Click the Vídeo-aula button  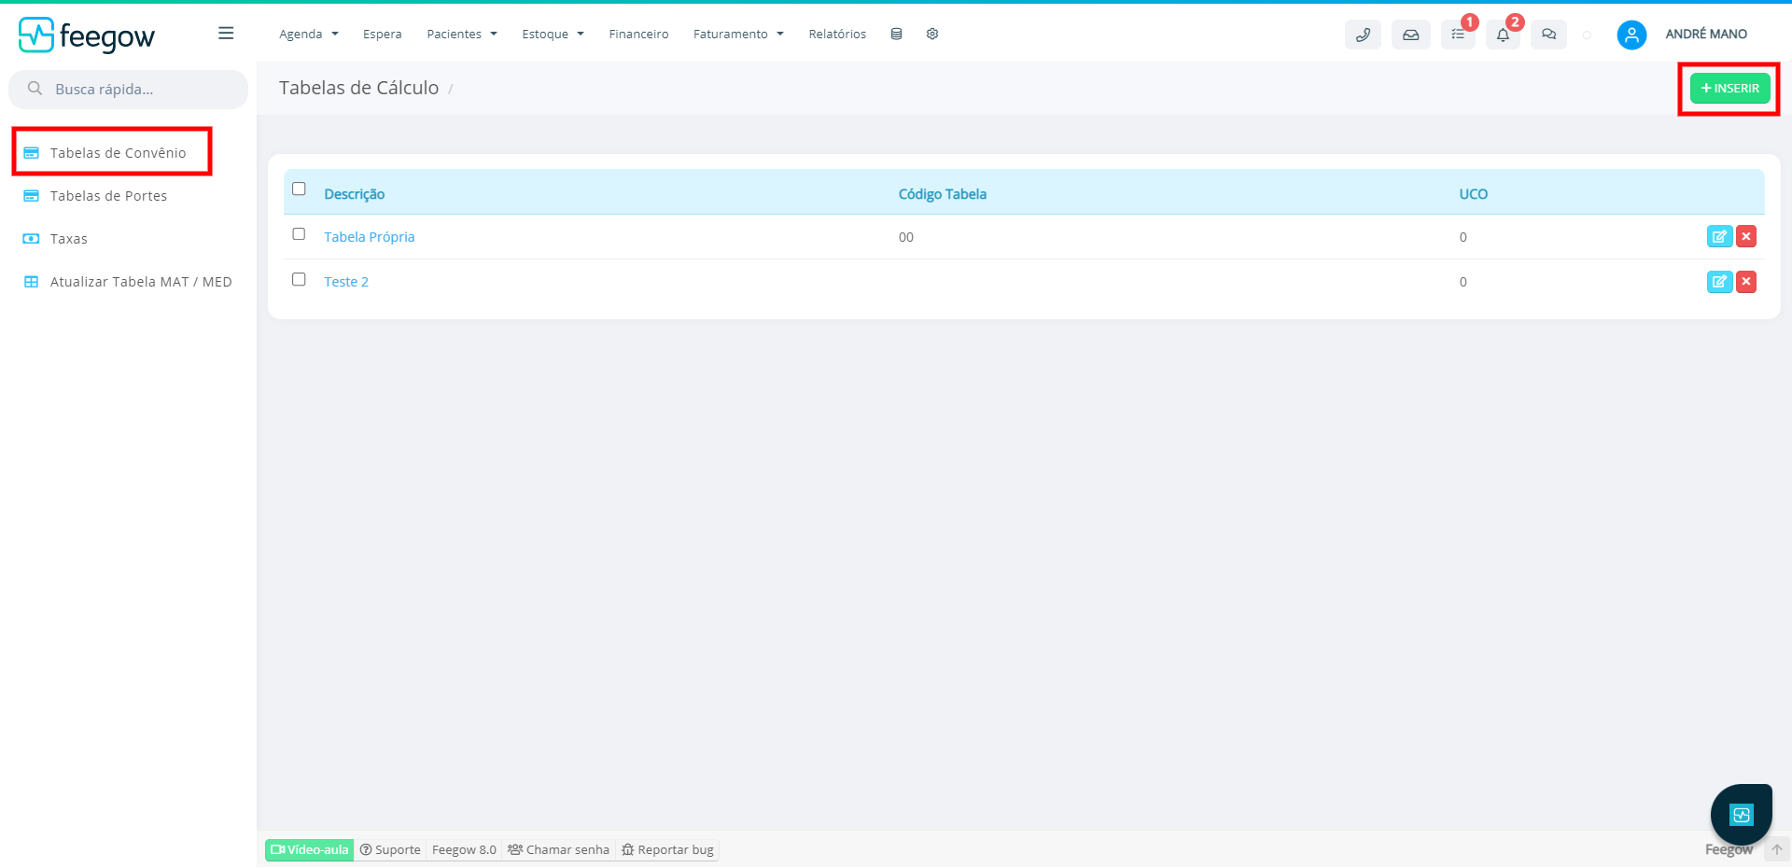coord(310,849)
